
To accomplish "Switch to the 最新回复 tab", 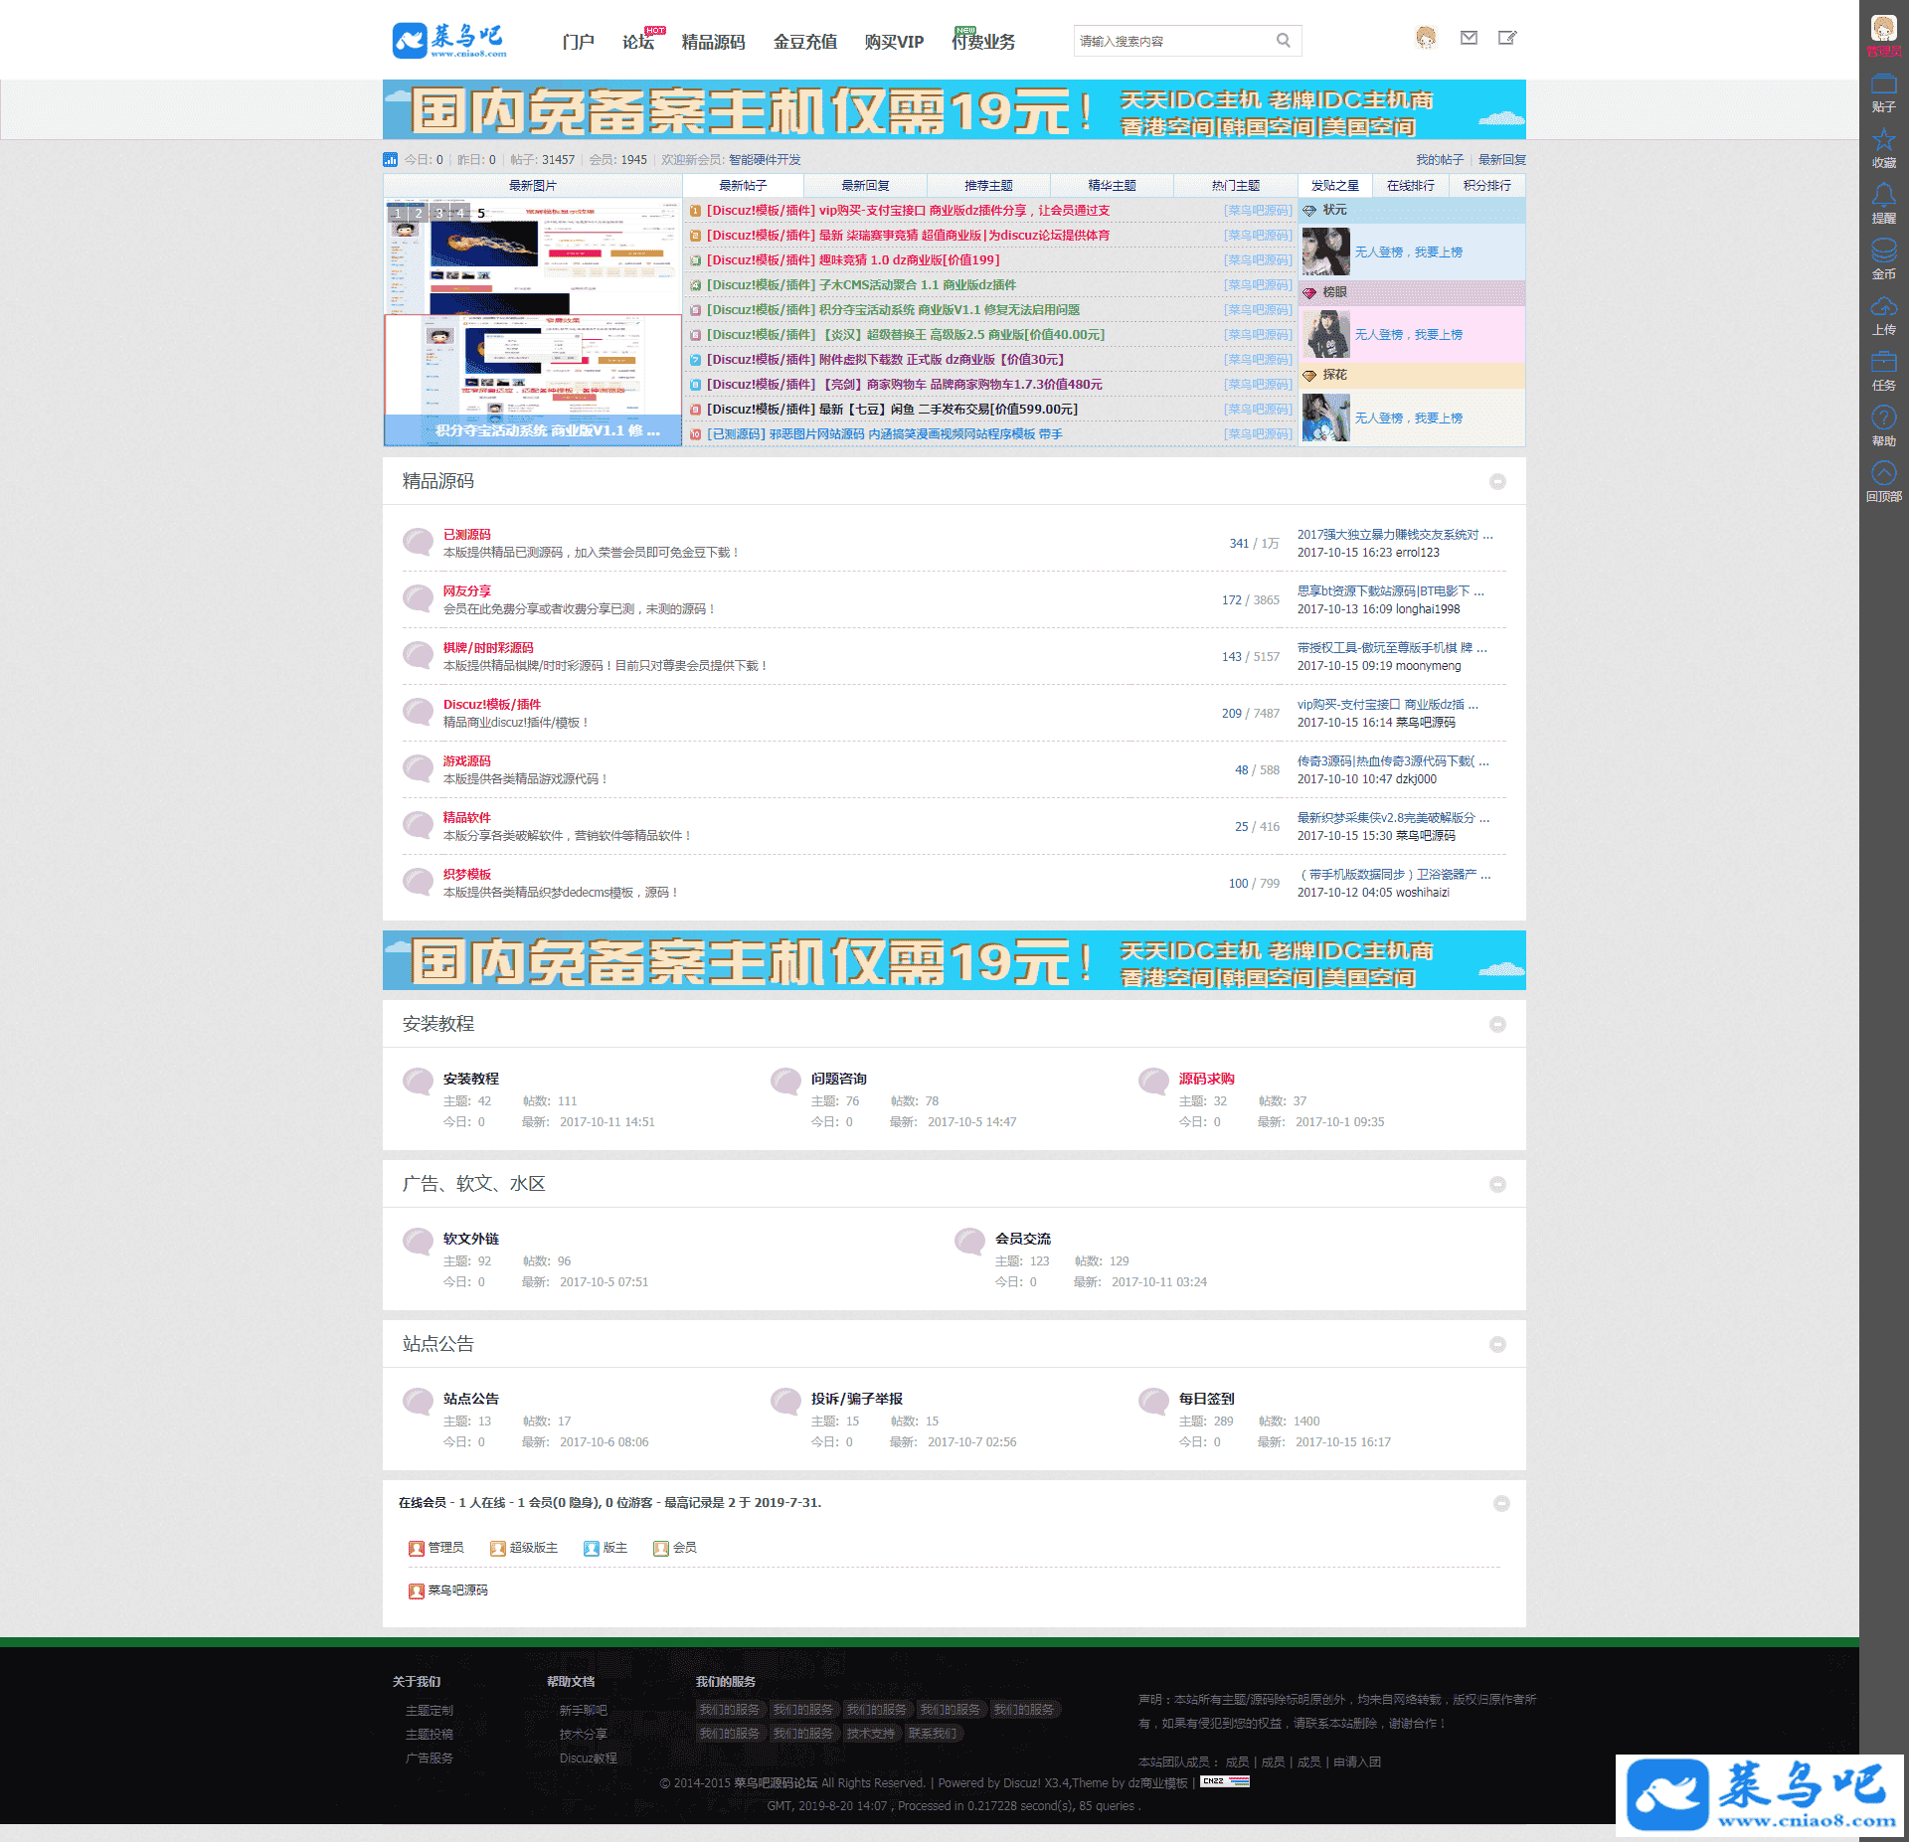I will coord(865,186).
